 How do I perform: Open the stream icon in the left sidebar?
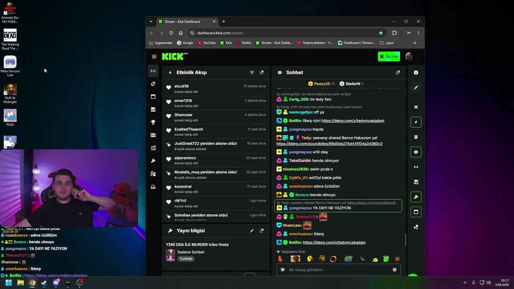tap(153, 71)
